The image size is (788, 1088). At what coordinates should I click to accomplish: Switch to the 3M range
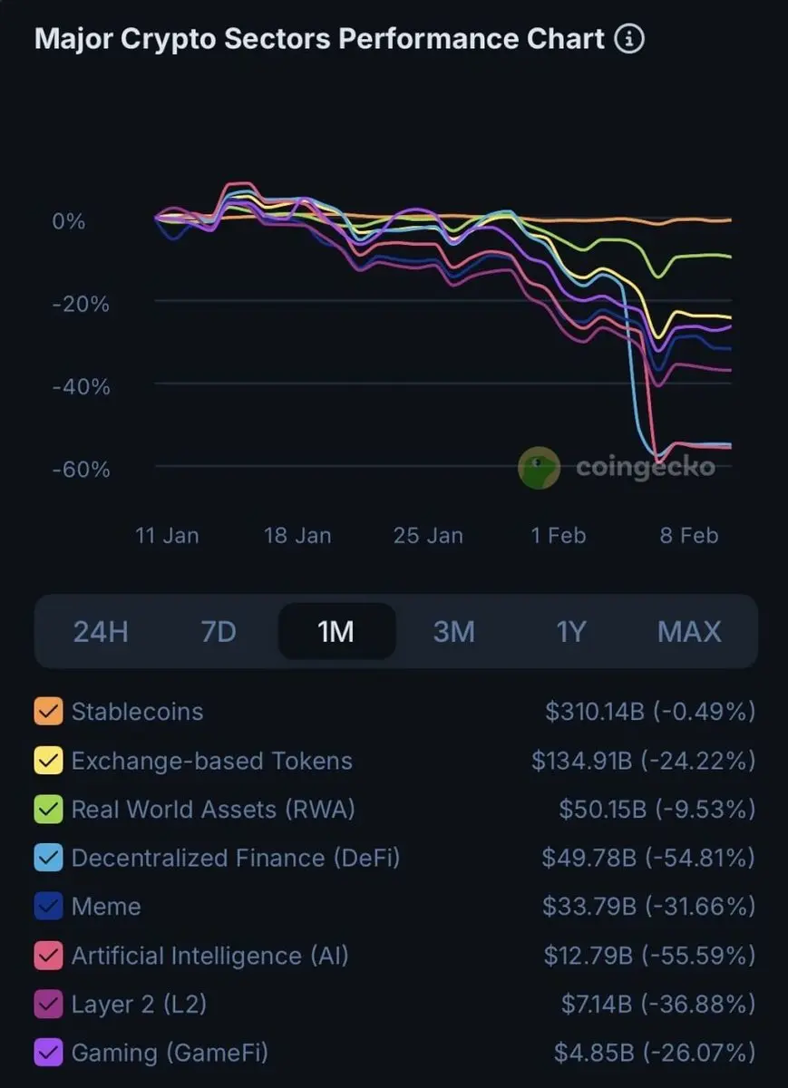454,631
